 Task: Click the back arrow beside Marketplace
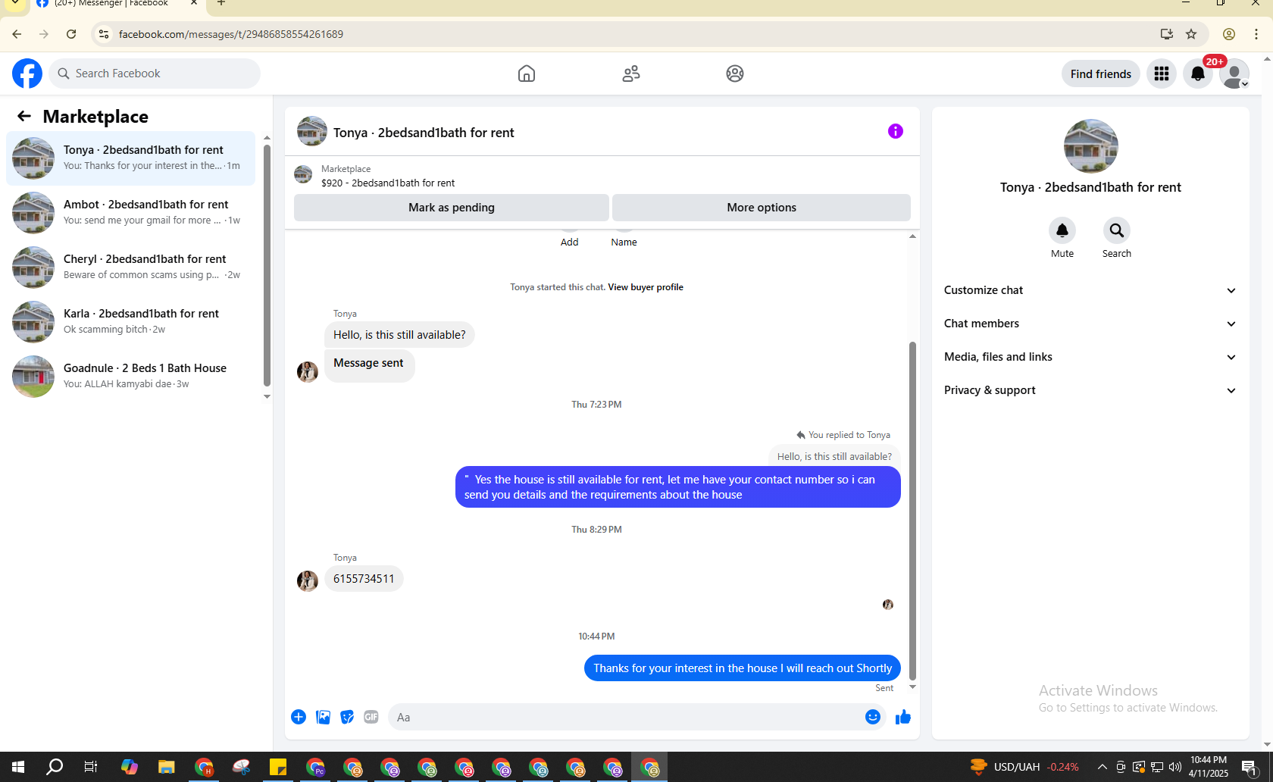[x=24, y=116]
